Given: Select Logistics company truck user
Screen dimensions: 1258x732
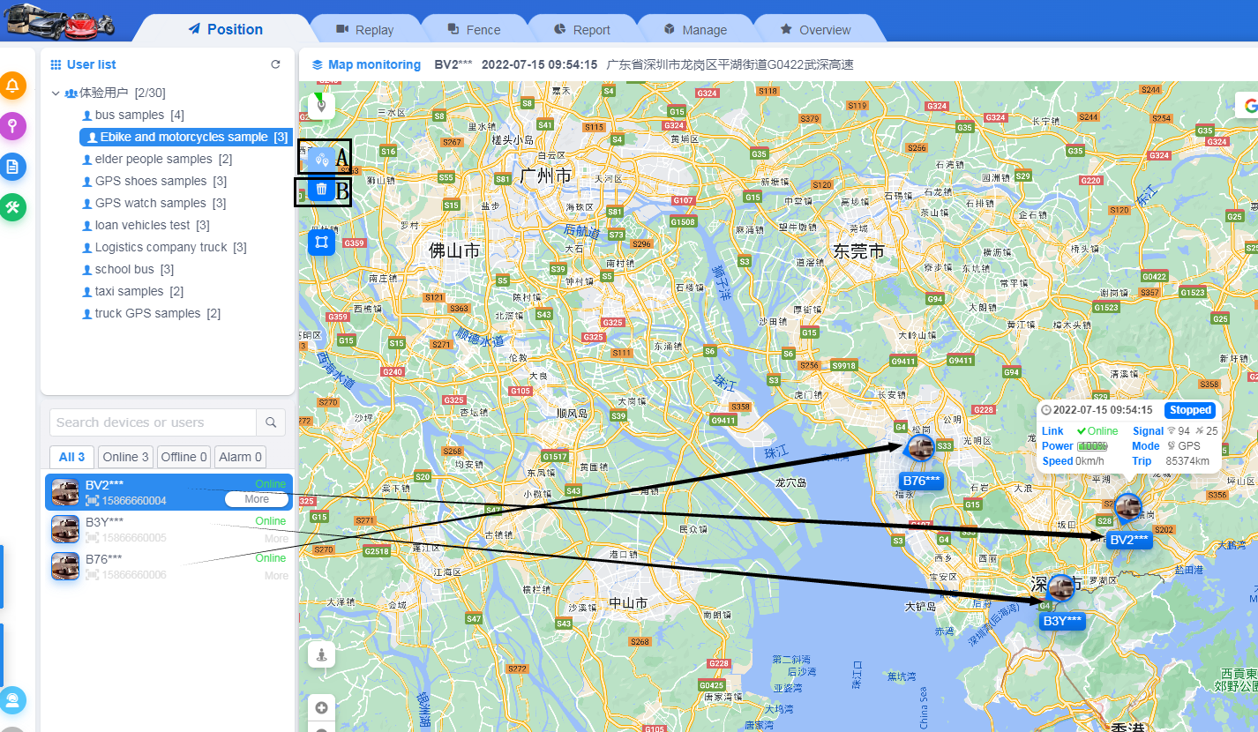Looking at the screenshot, I should (x=163, y=247).
